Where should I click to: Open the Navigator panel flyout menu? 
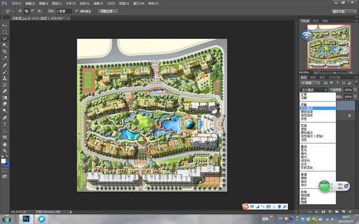click(356, 21)
